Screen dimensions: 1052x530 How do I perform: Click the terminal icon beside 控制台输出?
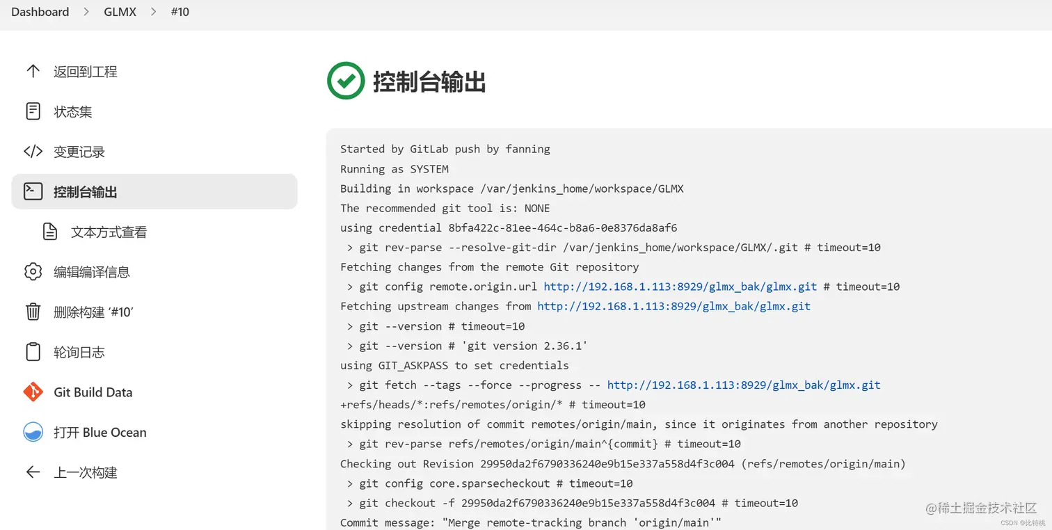33,191
